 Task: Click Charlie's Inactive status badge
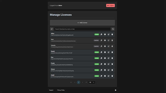96,46
